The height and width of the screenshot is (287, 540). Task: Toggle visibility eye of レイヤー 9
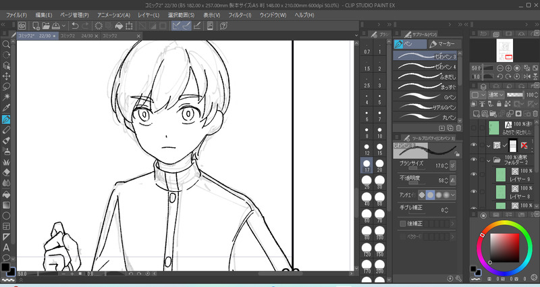[x=474, y=175]
